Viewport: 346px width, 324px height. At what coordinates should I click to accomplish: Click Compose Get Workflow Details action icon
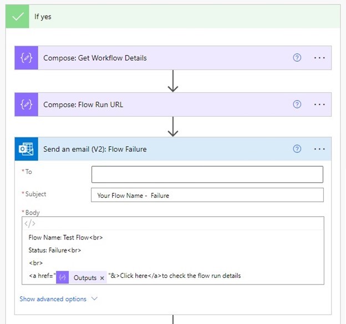(x=26, y=58)
